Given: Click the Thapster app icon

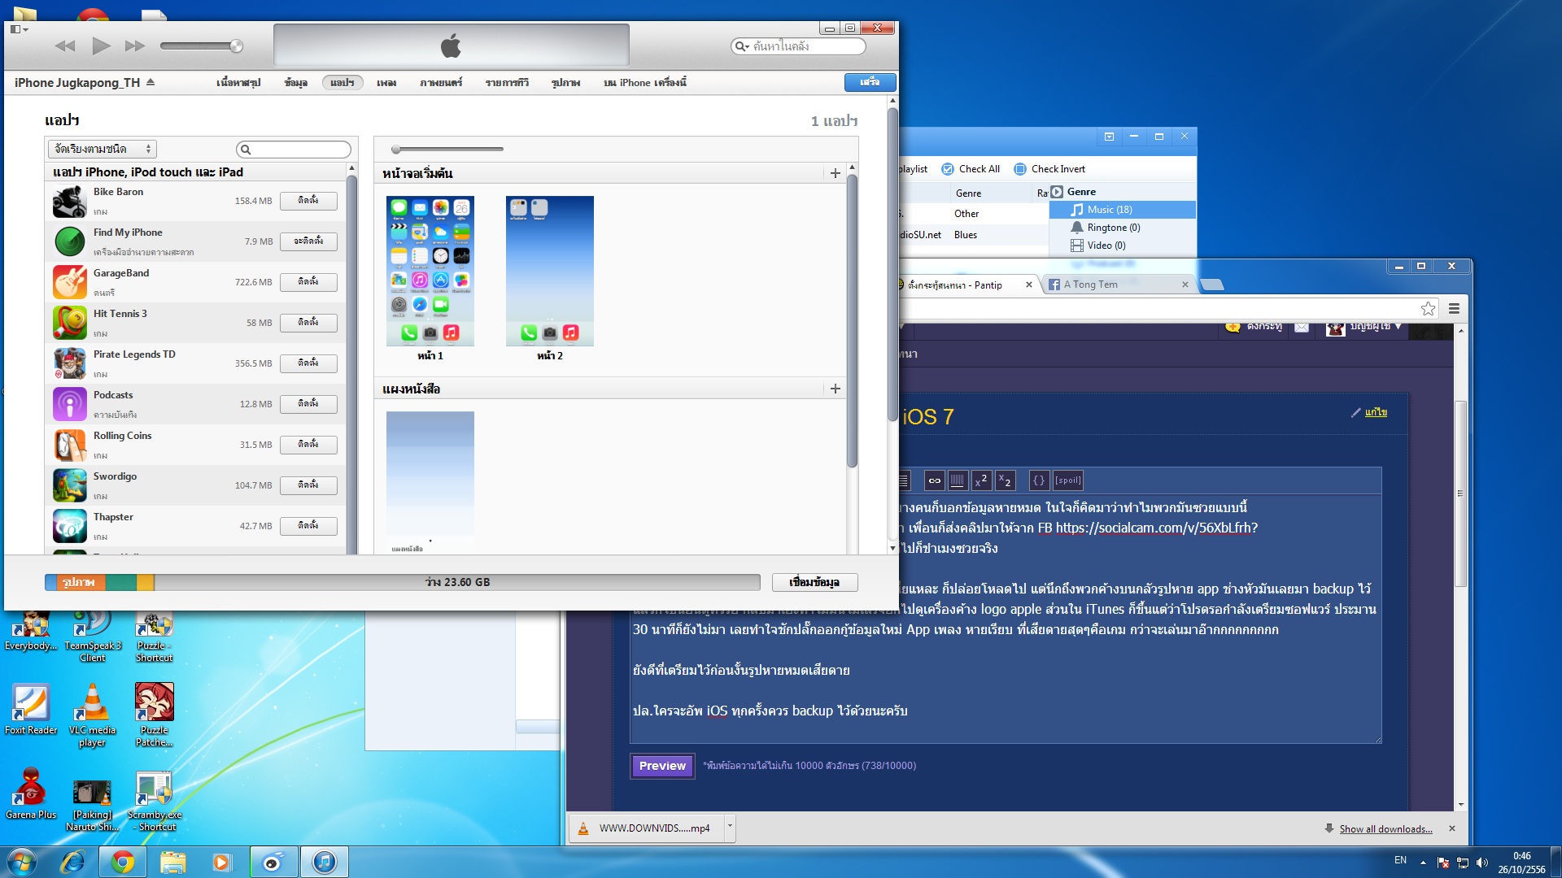Looking at the screenshot, I should [x=70, y=526].
